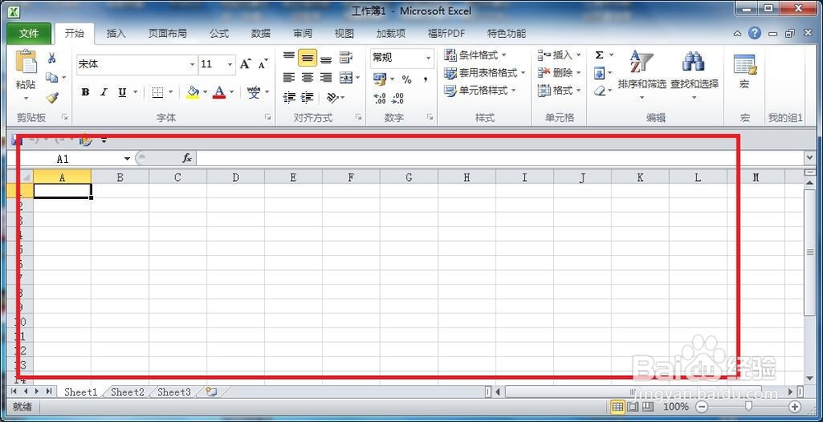Image resolution: width=823 pixels, height=422 pixels.
Task: Click the insert new worksheet tab icon
Action: pyautogui.click(x=212, y=392)
